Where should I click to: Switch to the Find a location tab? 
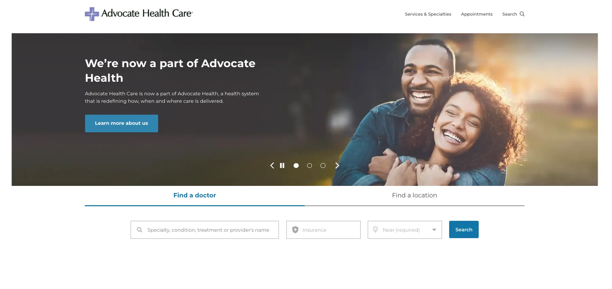point(415,196)
